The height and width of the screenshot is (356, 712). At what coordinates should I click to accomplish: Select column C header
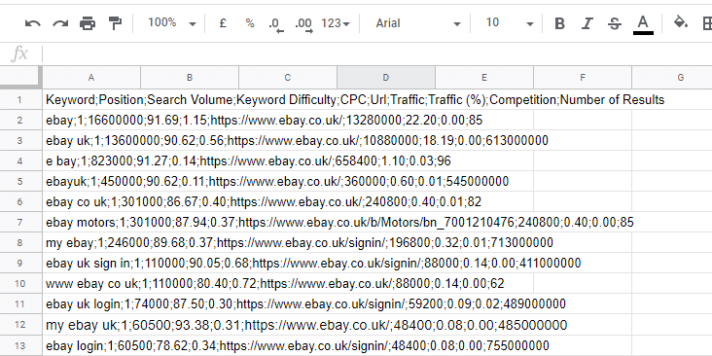(288, 78)
